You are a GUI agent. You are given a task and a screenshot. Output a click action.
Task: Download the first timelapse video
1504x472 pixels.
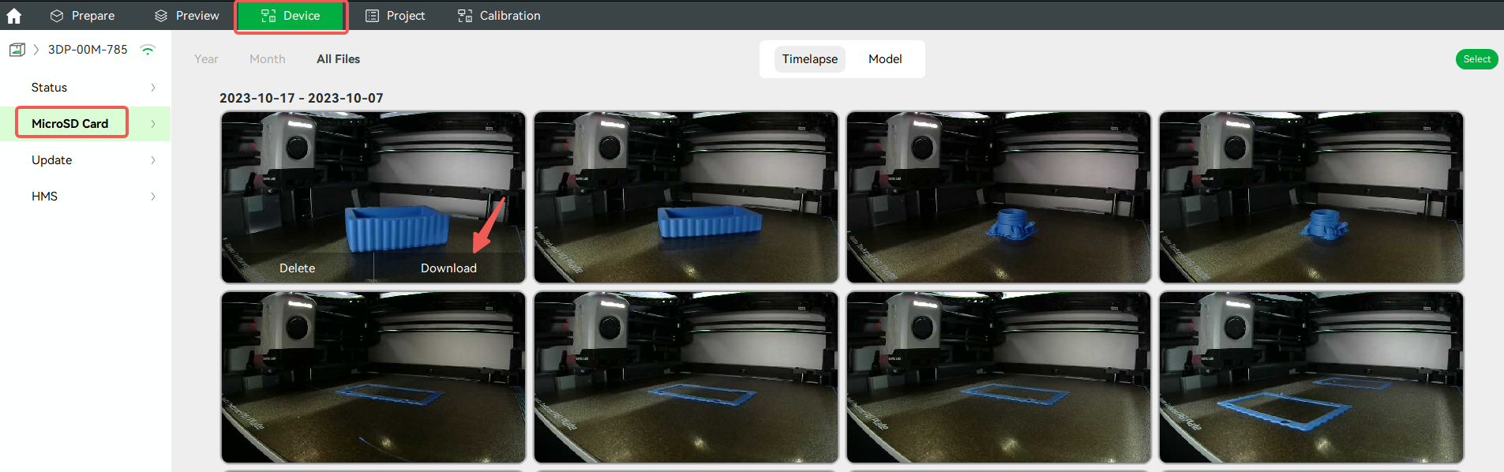pos(448,268)
